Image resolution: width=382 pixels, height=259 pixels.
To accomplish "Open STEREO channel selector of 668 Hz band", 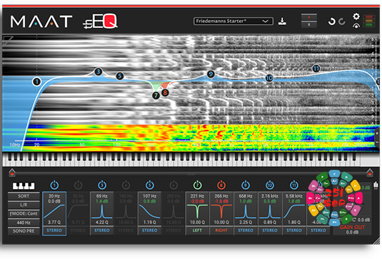I will pyautogui.click(x=246, y=230).
